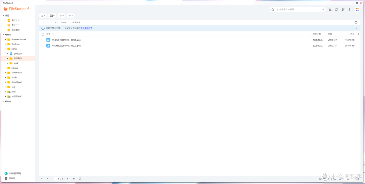This screenshot has width=365, height=184.
Task: Open the panel layout dropdown in toolbar
Action: [52, 16]
